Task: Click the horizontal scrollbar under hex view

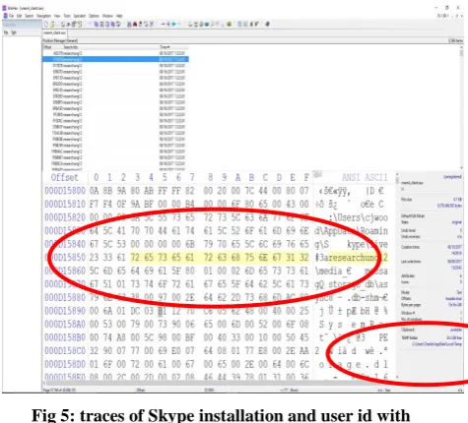Action: (220, 383)
